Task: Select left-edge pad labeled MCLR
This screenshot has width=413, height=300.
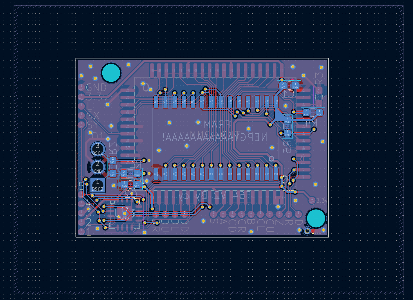Action: click(81, 232)
